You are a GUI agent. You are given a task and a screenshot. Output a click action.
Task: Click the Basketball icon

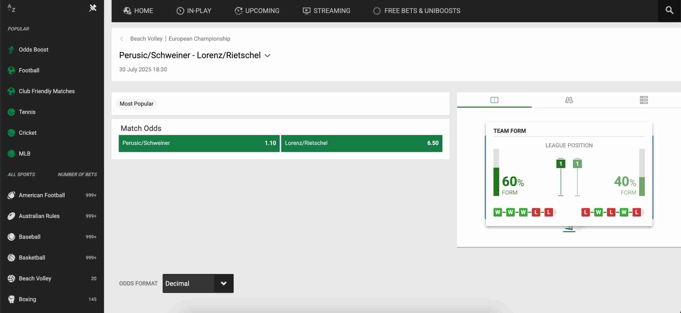(11, 258)
